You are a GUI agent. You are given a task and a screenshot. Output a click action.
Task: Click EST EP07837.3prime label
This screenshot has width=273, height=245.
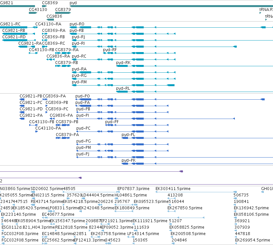133,189
